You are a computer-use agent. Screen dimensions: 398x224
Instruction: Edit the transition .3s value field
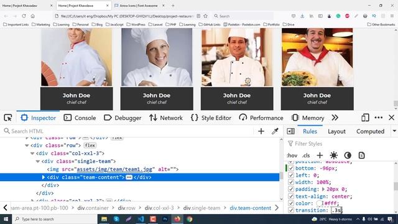coord(336,210)
